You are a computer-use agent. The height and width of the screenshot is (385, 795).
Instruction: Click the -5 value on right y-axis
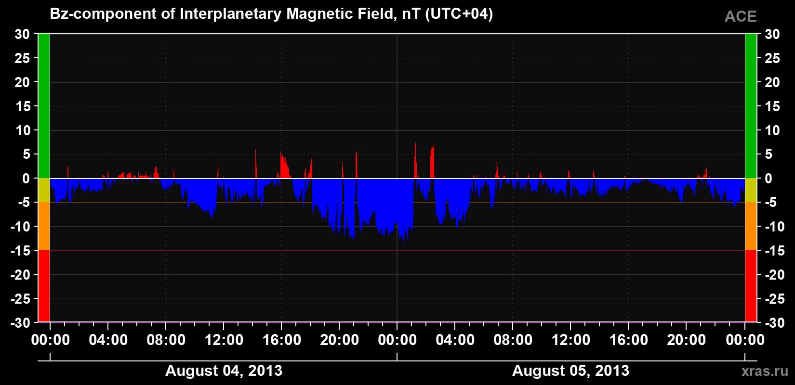(x=771, y=203)
